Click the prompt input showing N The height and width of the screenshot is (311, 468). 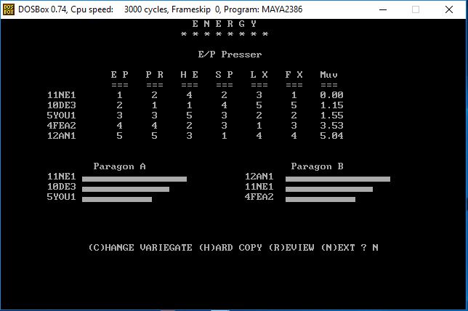(x=375, y=248)
